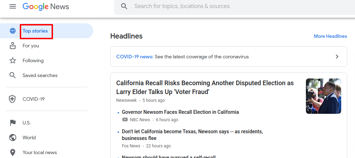Click the search magnifier icon
355x158 pixels.
click(124, 6)
